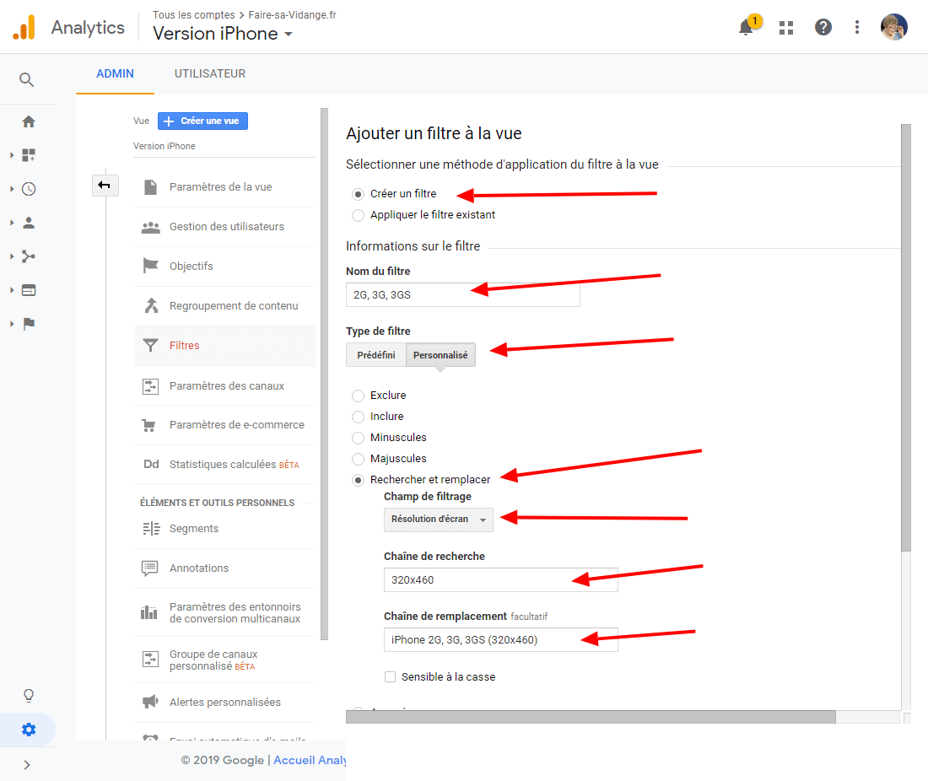Viewport: 928px width, 781px height.
Task: Select Appliquer le filtre existant radio
Action: [x=358, y=215]
